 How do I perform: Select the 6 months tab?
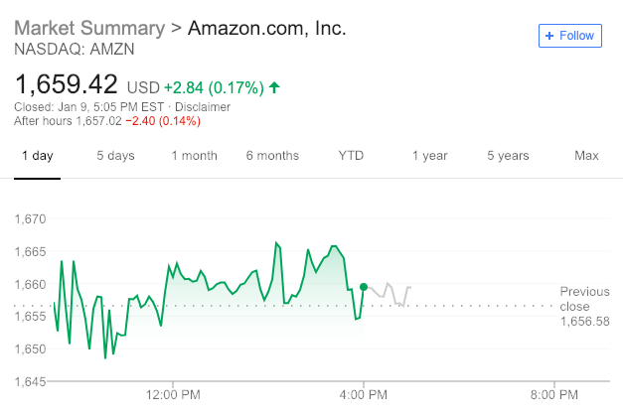(272, 156)
